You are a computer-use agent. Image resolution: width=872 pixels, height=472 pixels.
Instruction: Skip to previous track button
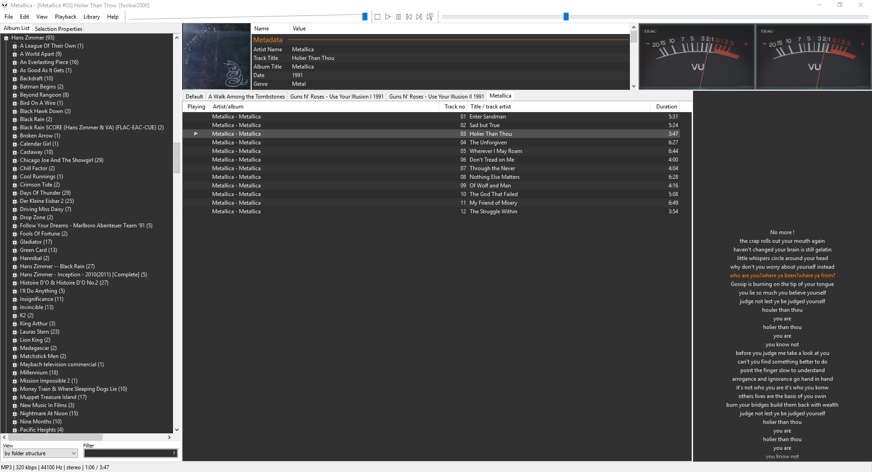tap(409, 17)
